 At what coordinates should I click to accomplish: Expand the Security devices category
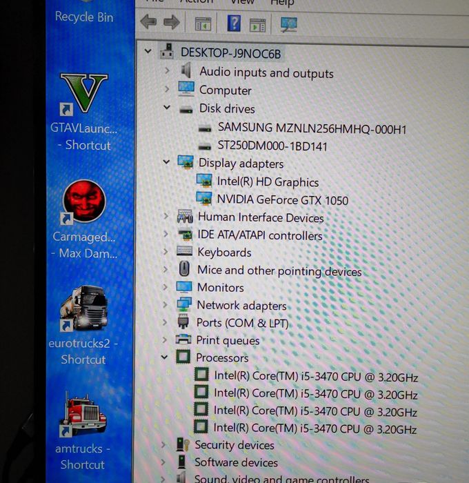pos(163,444)
